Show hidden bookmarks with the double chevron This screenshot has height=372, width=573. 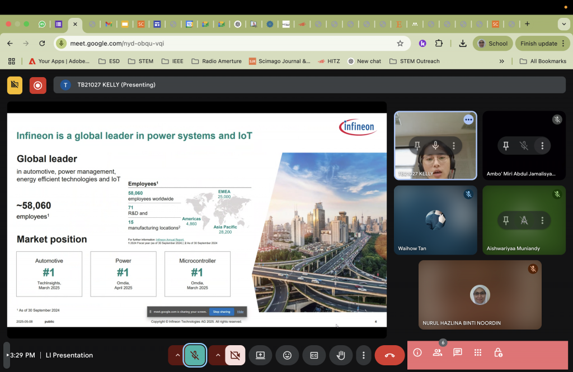pyautogui.click(x=502, y=61)
